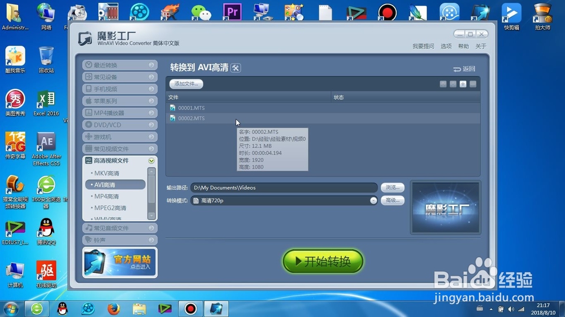Open the 酷我音乐 desktop icon

pos(15,60)
